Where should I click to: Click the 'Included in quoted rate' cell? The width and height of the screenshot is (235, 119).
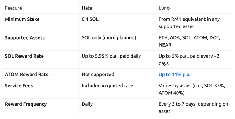coord(107,86)
